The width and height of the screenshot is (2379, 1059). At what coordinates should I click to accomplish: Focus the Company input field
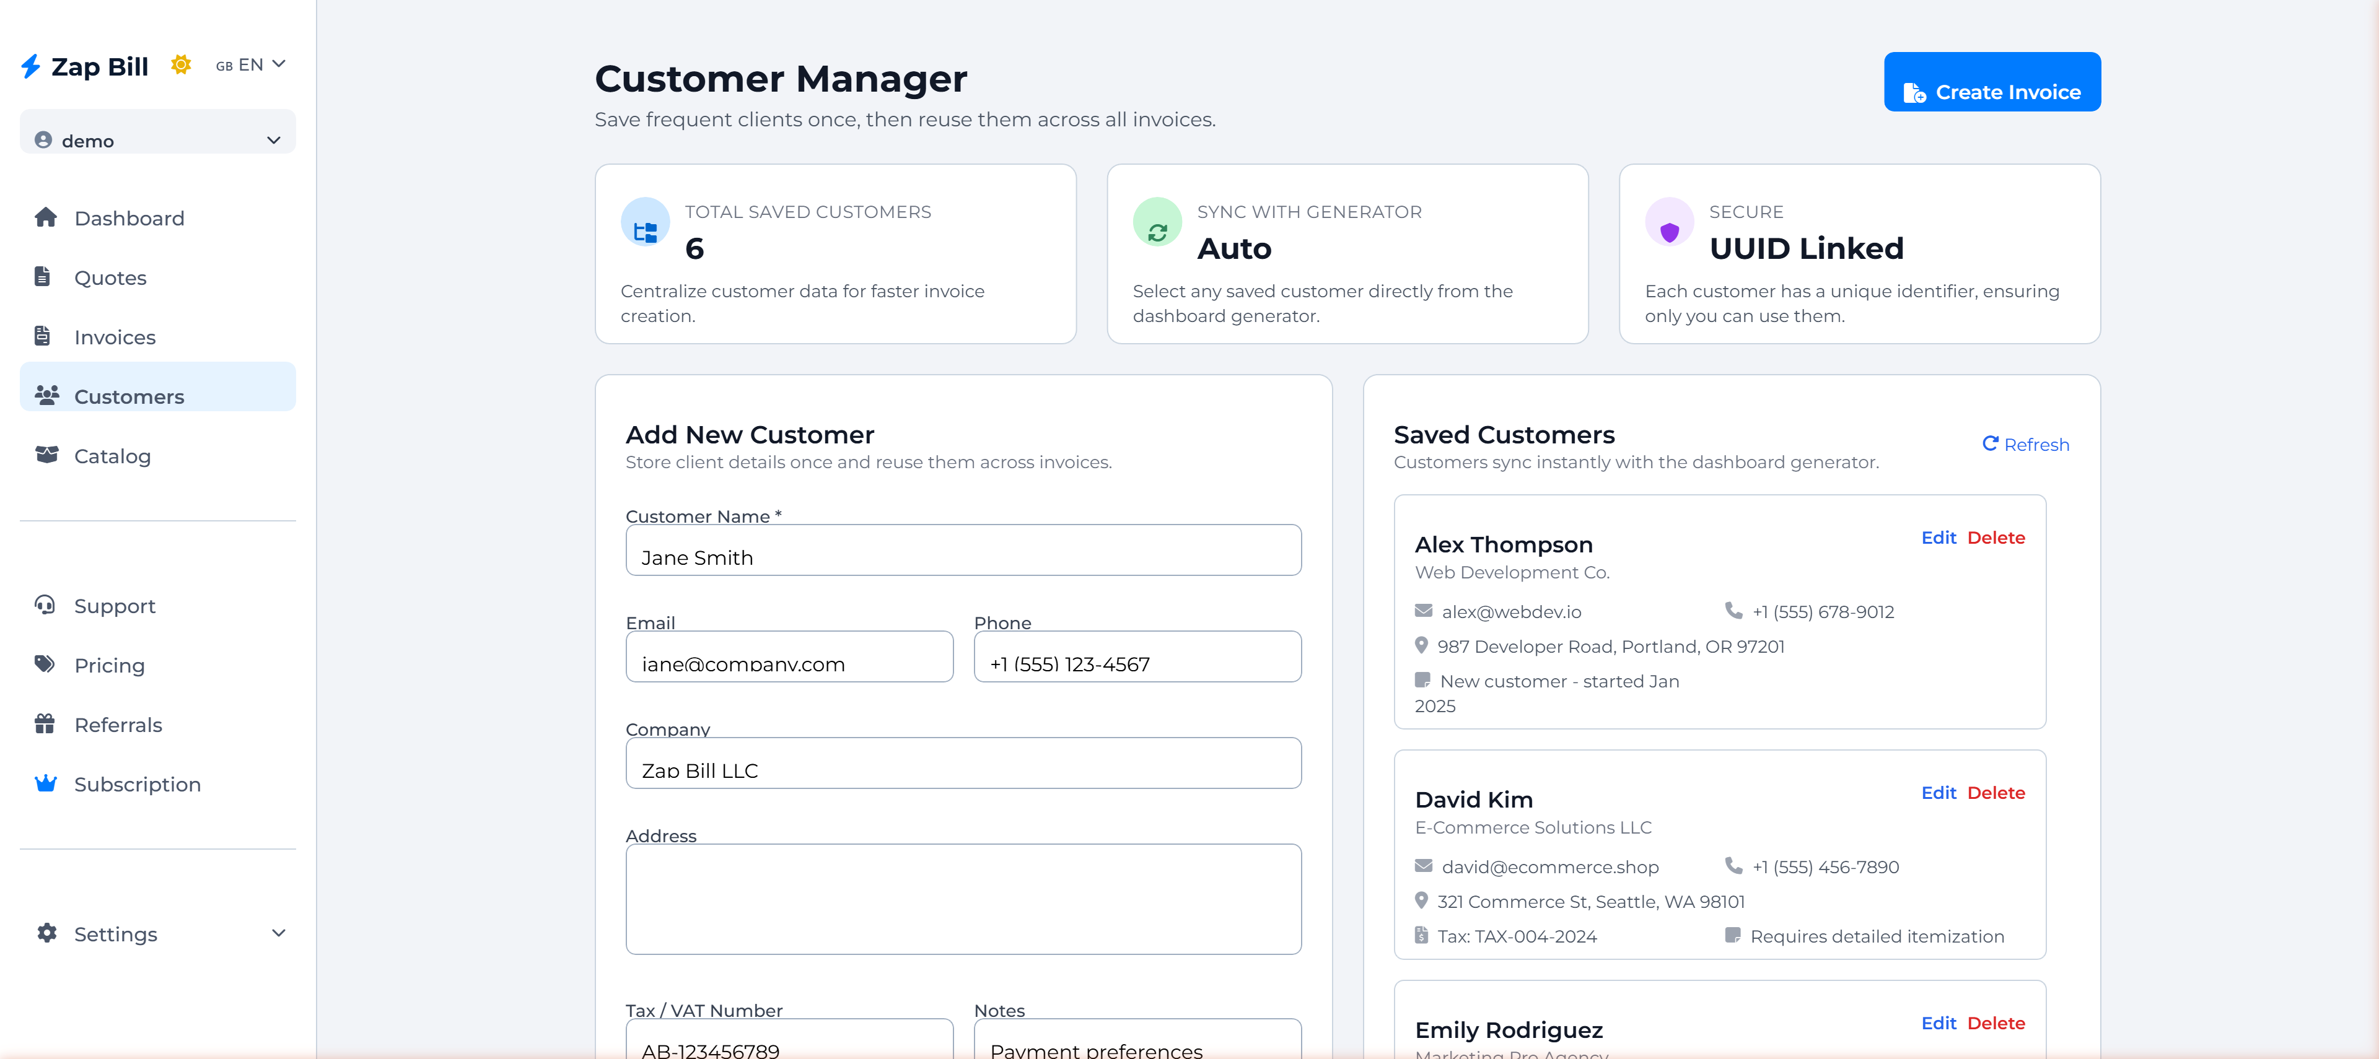(963, 762)
